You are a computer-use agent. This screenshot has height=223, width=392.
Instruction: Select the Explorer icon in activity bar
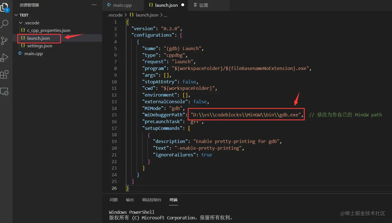(x=5, y=8)
